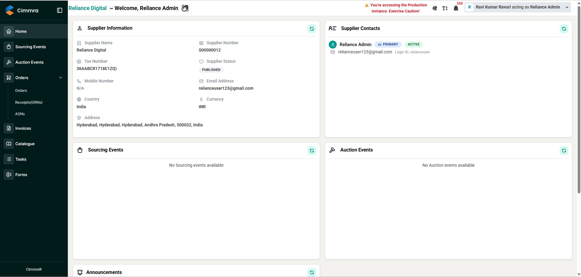581x277 pixels.
Task: Click the Invoices document icon
Action: (x=9, y=128)
